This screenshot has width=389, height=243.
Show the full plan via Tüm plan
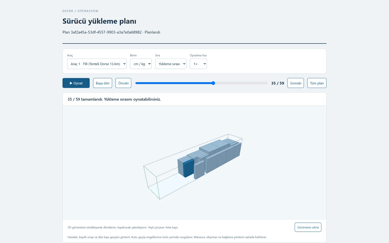click(317, 83)
